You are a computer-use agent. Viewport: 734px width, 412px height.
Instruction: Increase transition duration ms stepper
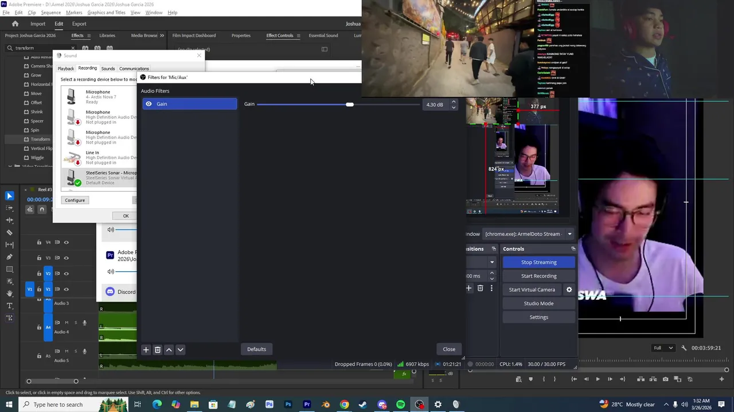point(491,273)
